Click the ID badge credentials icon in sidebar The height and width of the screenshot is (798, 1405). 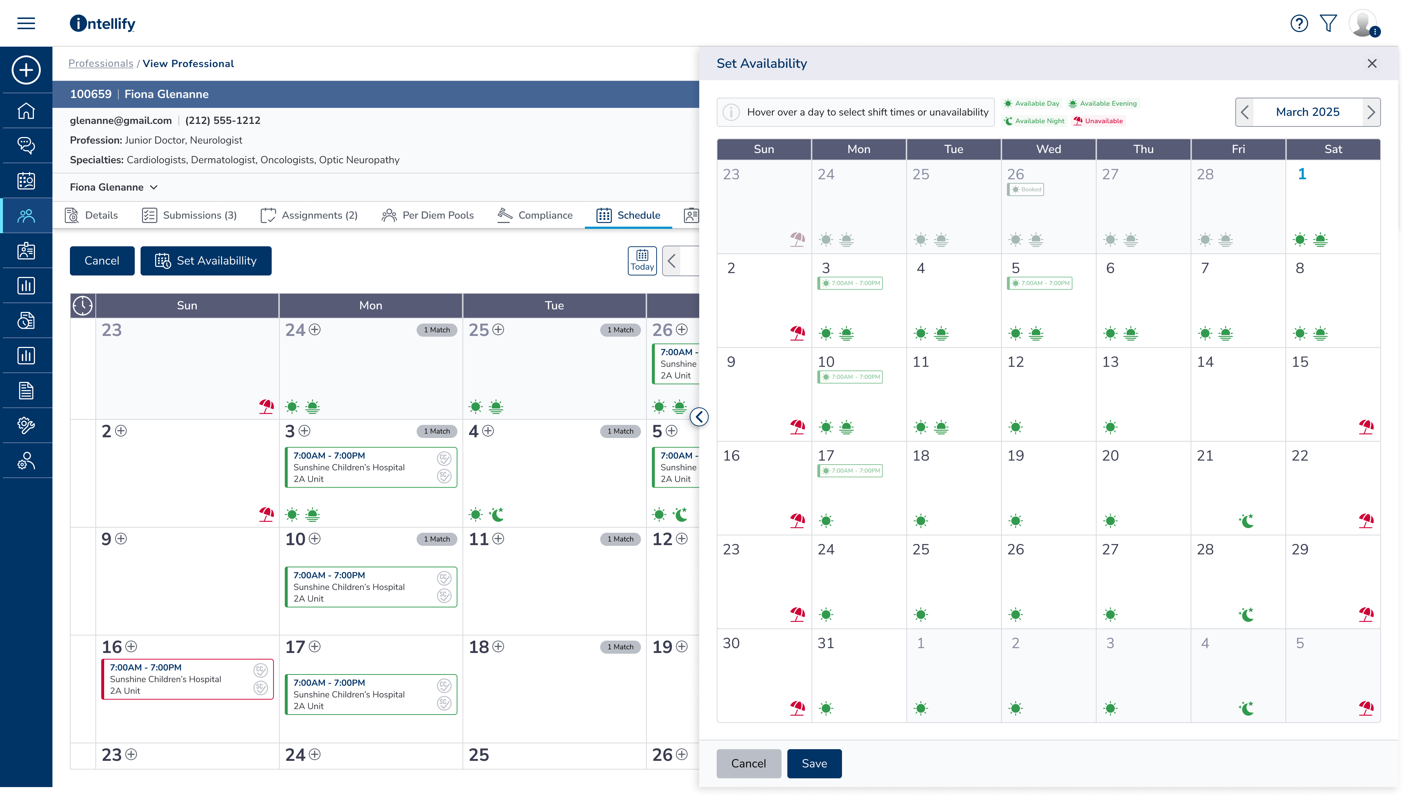point(26,250)
